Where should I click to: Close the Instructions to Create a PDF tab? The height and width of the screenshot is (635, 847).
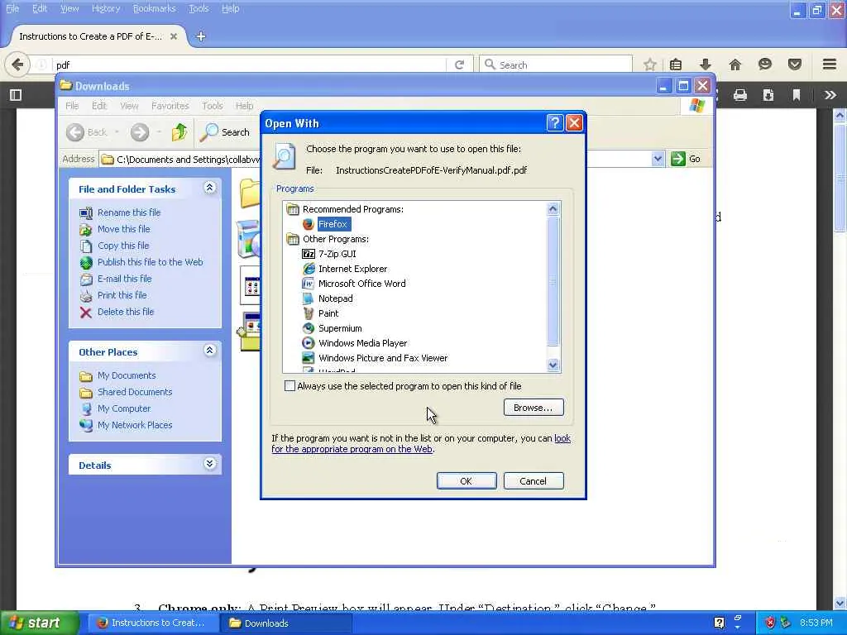pos(174,36)
